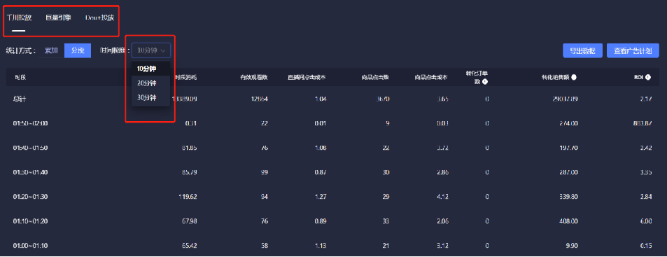Switch statistics mode to 累加
This screenshot has height=257, width=667.
[52, 50]
